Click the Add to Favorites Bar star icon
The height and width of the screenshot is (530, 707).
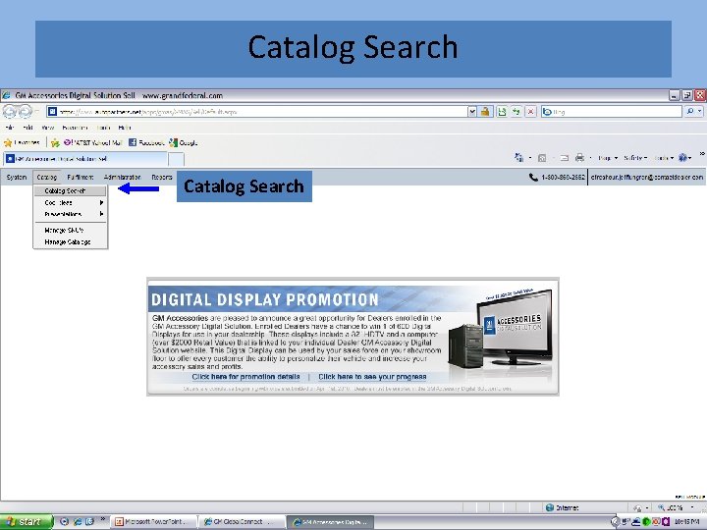pyautogui.click(x=55, y=143)
